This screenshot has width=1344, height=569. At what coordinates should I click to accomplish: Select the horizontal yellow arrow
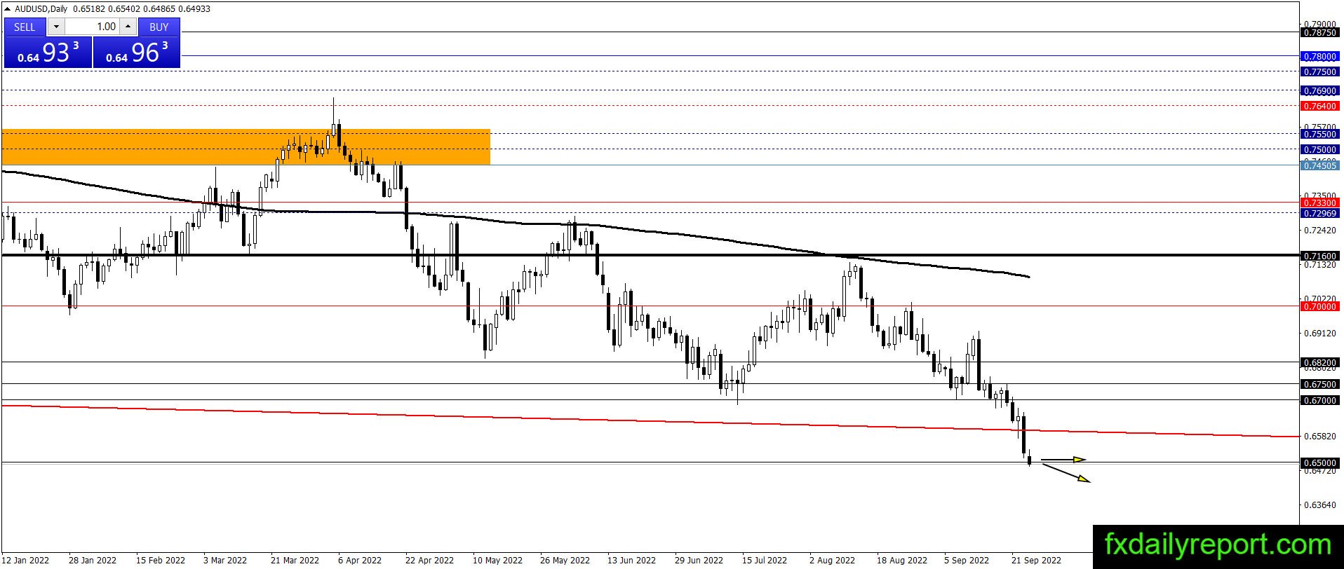point(1063,460)
